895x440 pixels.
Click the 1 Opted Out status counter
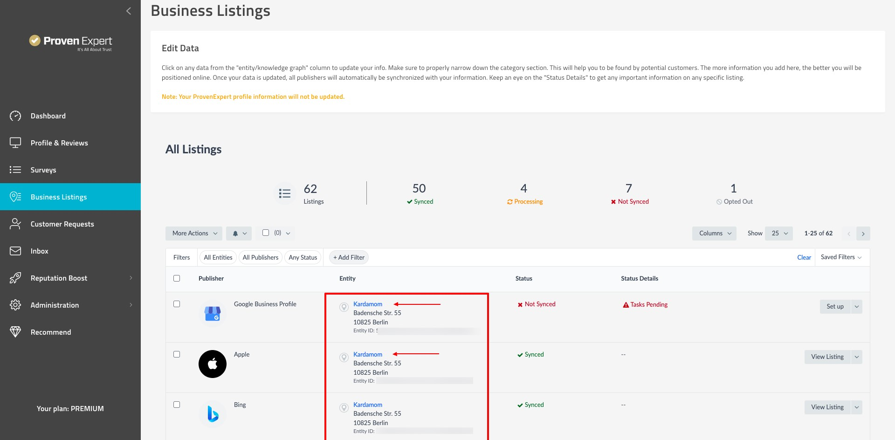point(734,193)
